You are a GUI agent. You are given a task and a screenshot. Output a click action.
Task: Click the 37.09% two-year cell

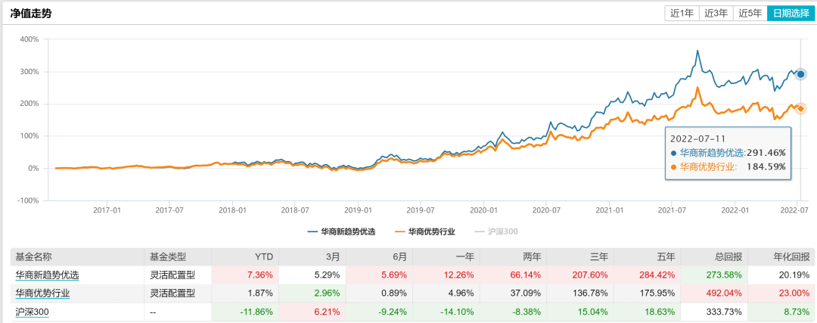[x=513, y=293]
